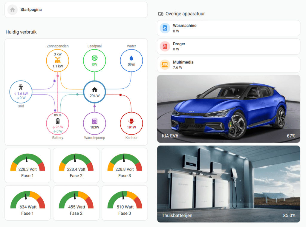The height and width of the screenshot is (227, 306).
Task: Click the Thuisbatterijen image card
Action: (228, 183)
